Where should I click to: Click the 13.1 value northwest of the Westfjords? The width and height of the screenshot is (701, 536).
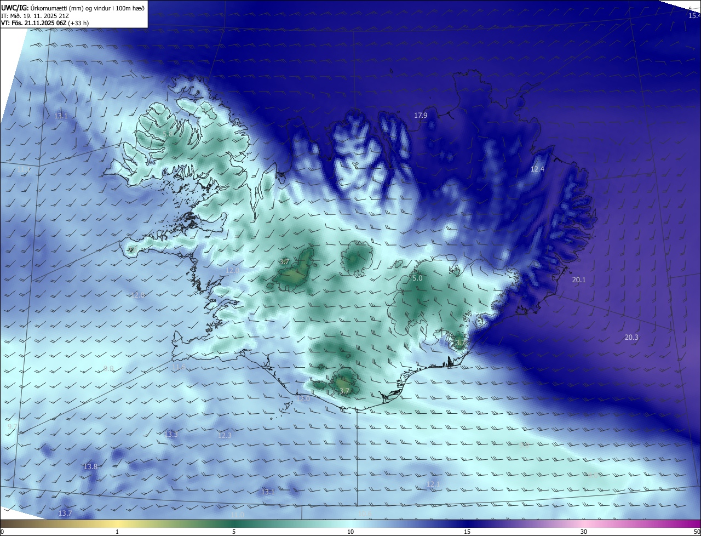61,116
